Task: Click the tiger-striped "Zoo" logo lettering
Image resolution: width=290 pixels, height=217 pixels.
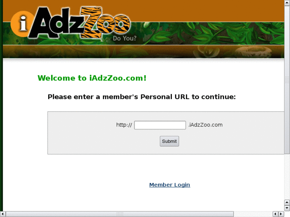Action: click(105, 22)
